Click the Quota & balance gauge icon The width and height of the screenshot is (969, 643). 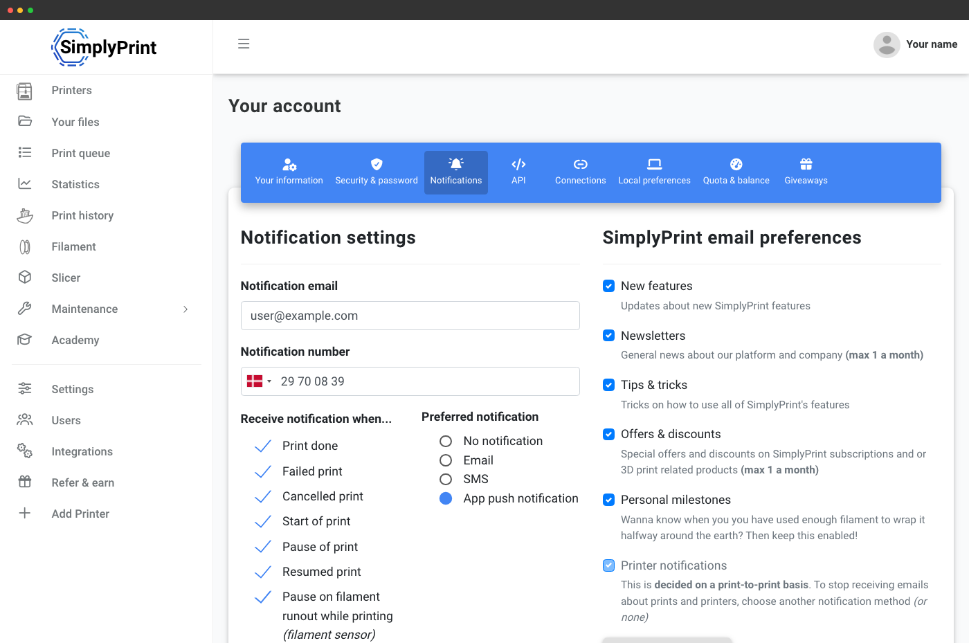736,164
